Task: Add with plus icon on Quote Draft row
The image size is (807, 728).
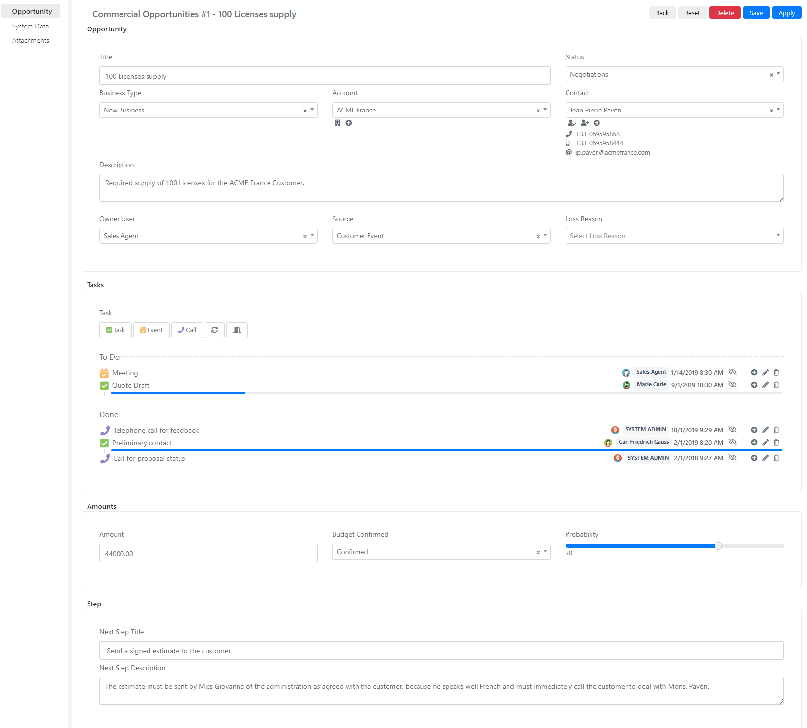Action: (x=754, y=385)
